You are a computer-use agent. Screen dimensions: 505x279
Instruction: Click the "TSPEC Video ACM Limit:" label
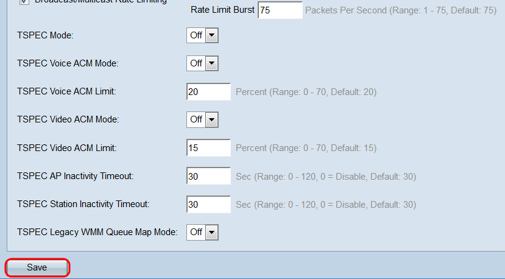pos(66,148)
